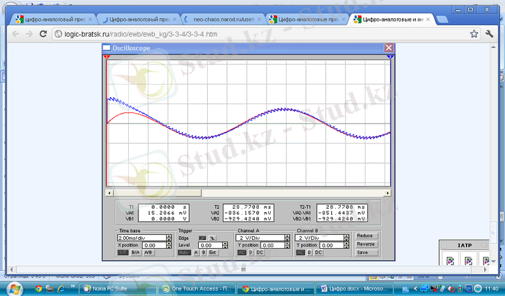
Task: Select falling edge trigger icon
Action: pos(211,237)
